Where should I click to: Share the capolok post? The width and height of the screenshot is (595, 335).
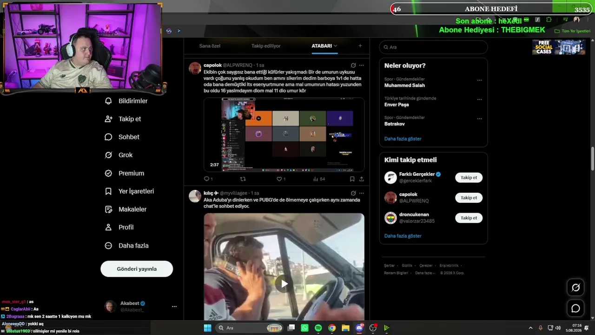361,179
